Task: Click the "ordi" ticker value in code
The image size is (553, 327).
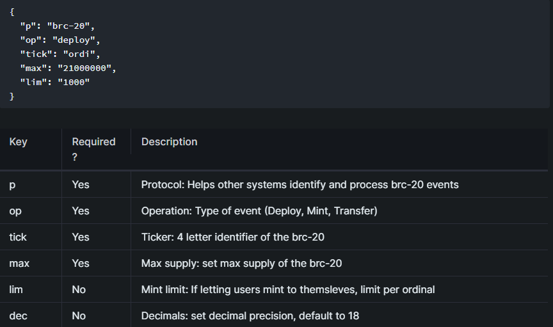Action: coord(81,54)
